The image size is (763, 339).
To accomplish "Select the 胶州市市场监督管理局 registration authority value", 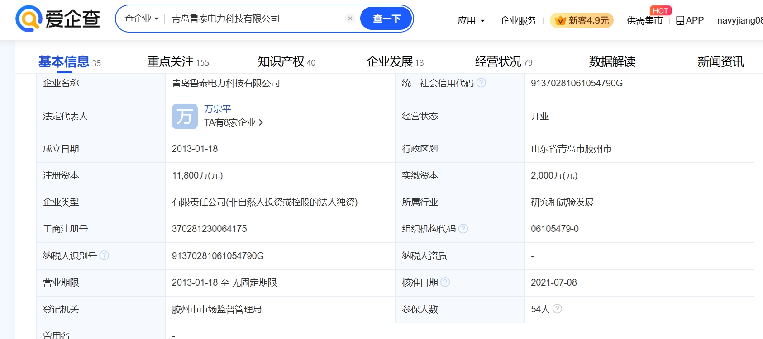I will point(217,309).
